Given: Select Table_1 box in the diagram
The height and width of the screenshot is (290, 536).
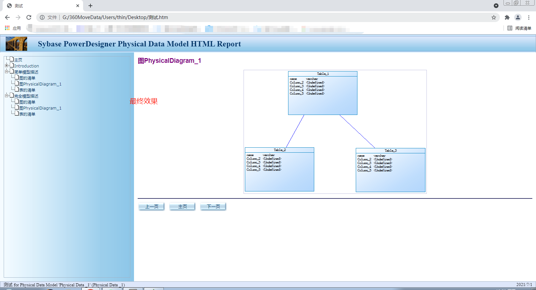Looking at the screenshot, I should [323, 93].
